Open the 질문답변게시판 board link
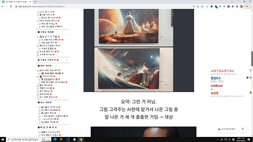253x142 pixels. pyautogui.click(x=51, y=79)
